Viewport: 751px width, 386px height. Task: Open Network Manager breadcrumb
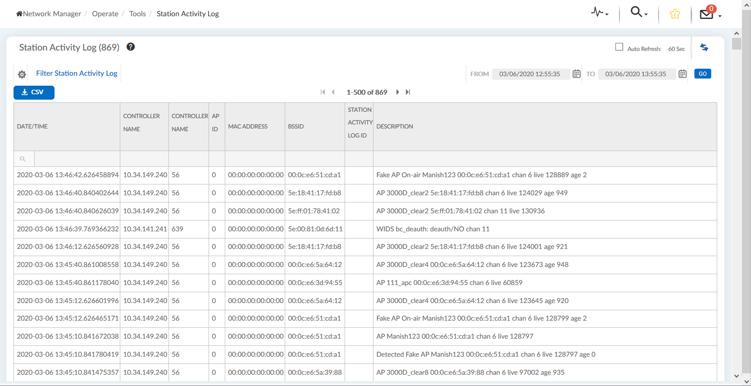tap(52, 14)
